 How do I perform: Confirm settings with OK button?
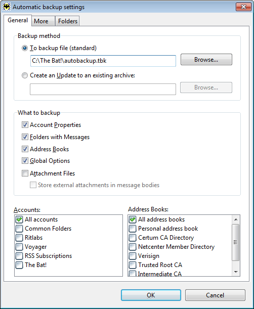tap(151, 295)
